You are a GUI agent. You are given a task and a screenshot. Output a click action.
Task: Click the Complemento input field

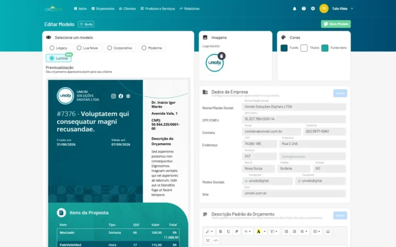click(x=312, y=156)
